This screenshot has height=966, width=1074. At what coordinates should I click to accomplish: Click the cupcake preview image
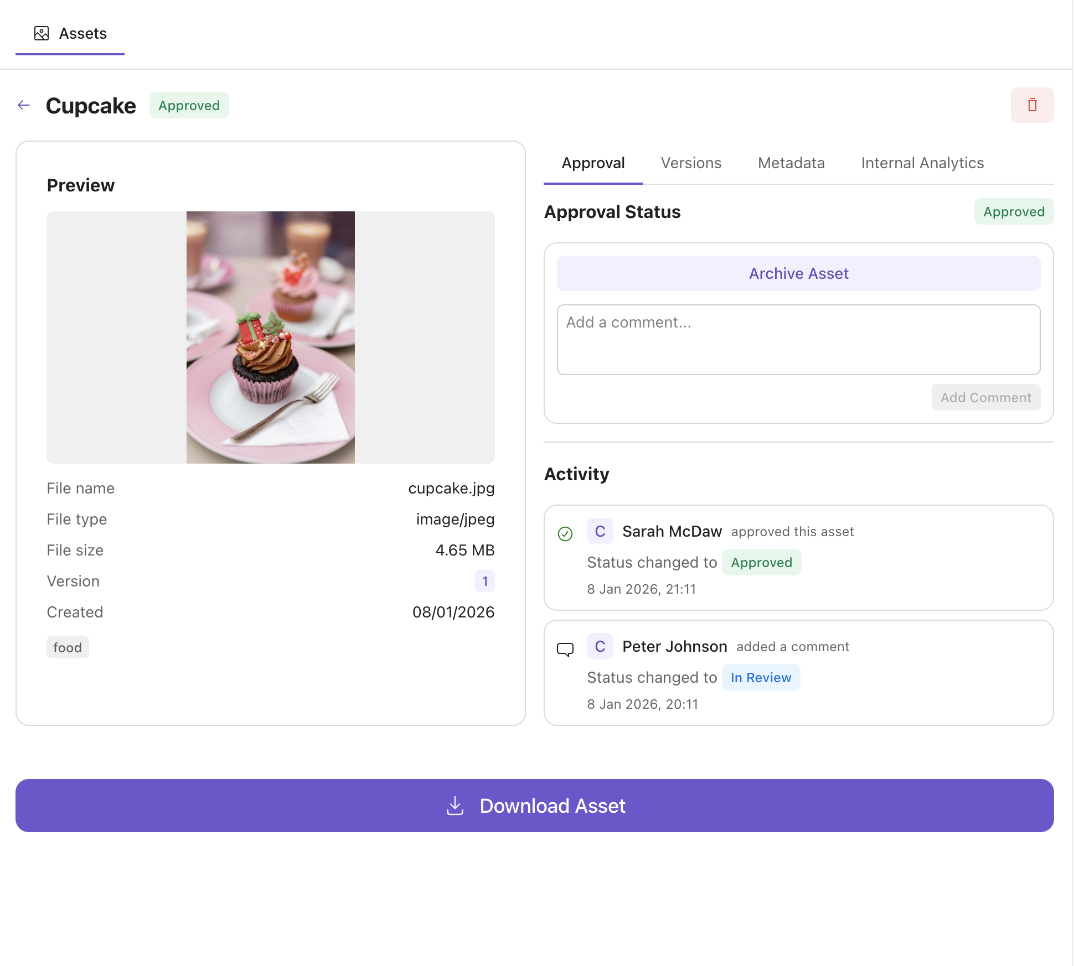[x=271, y=337]
